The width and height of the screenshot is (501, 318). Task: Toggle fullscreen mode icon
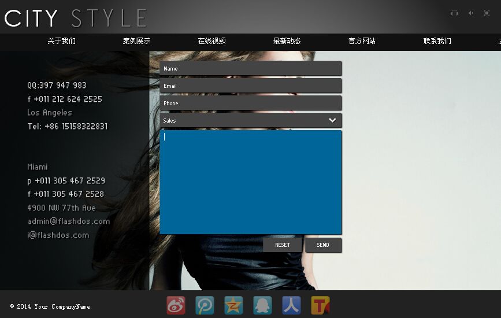pyautogui.click(x=487, y=13)
